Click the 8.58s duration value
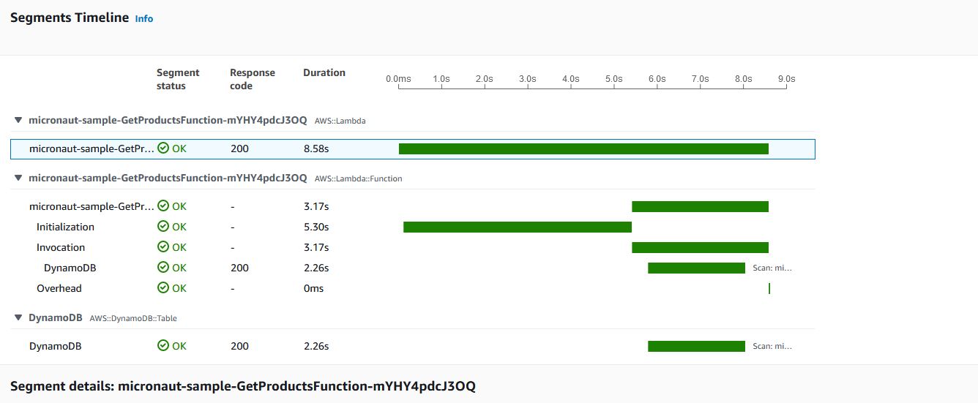978x403 pixels. (316, 148)
